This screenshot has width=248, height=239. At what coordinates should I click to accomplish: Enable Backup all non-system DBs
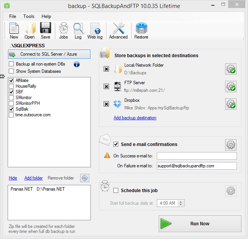11,64
